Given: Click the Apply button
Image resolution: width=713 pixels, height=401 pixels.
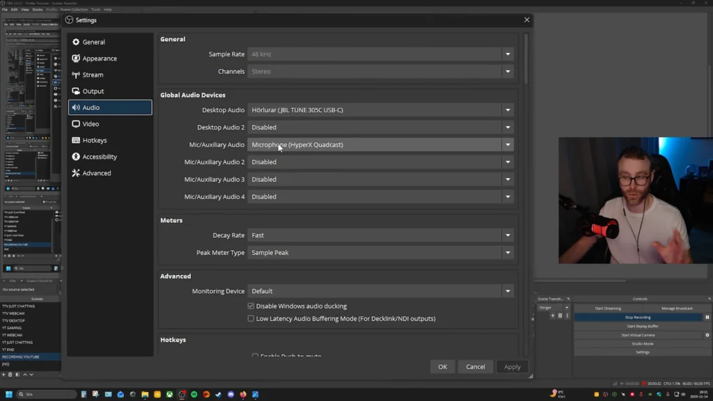Looking at the screenshot, I should click(512, 366).
